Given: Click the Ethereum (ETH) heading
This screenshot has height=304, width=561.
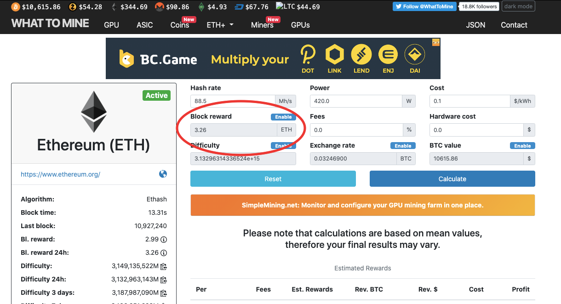Looking at the screenshot, I should pos(94,145).
